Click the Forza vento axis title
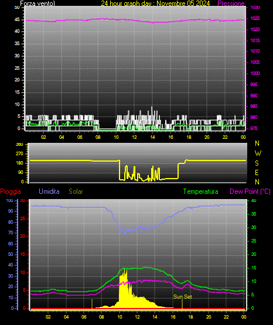Image resolution: width=273 pixels, height=325 pixels. point(37,4)
